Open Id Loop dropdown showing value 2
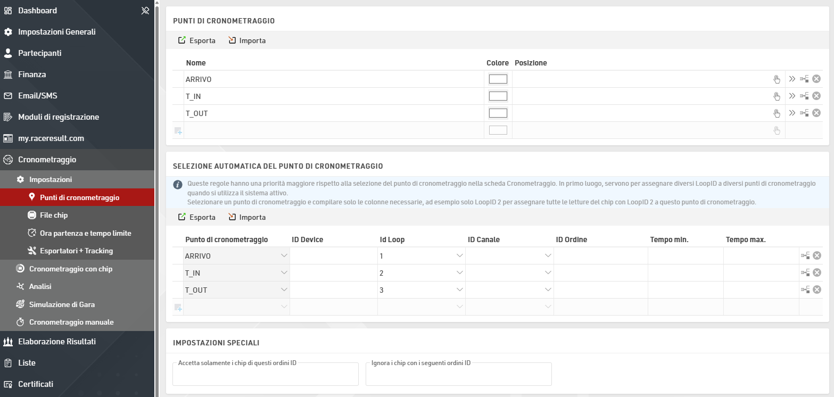Viewport: 834px width, 397px height. coord(459,273)
